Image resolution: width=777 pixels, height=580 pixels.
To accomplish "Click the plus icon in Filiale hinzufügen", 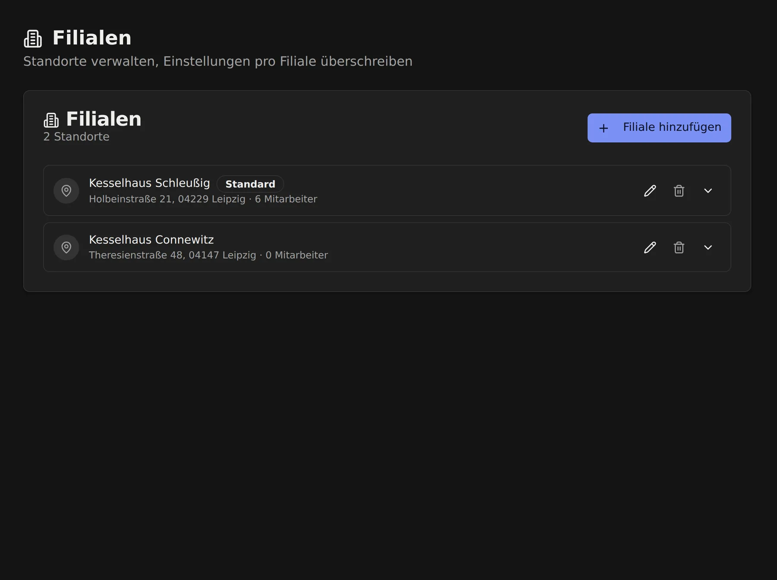I will pos(603,128).
